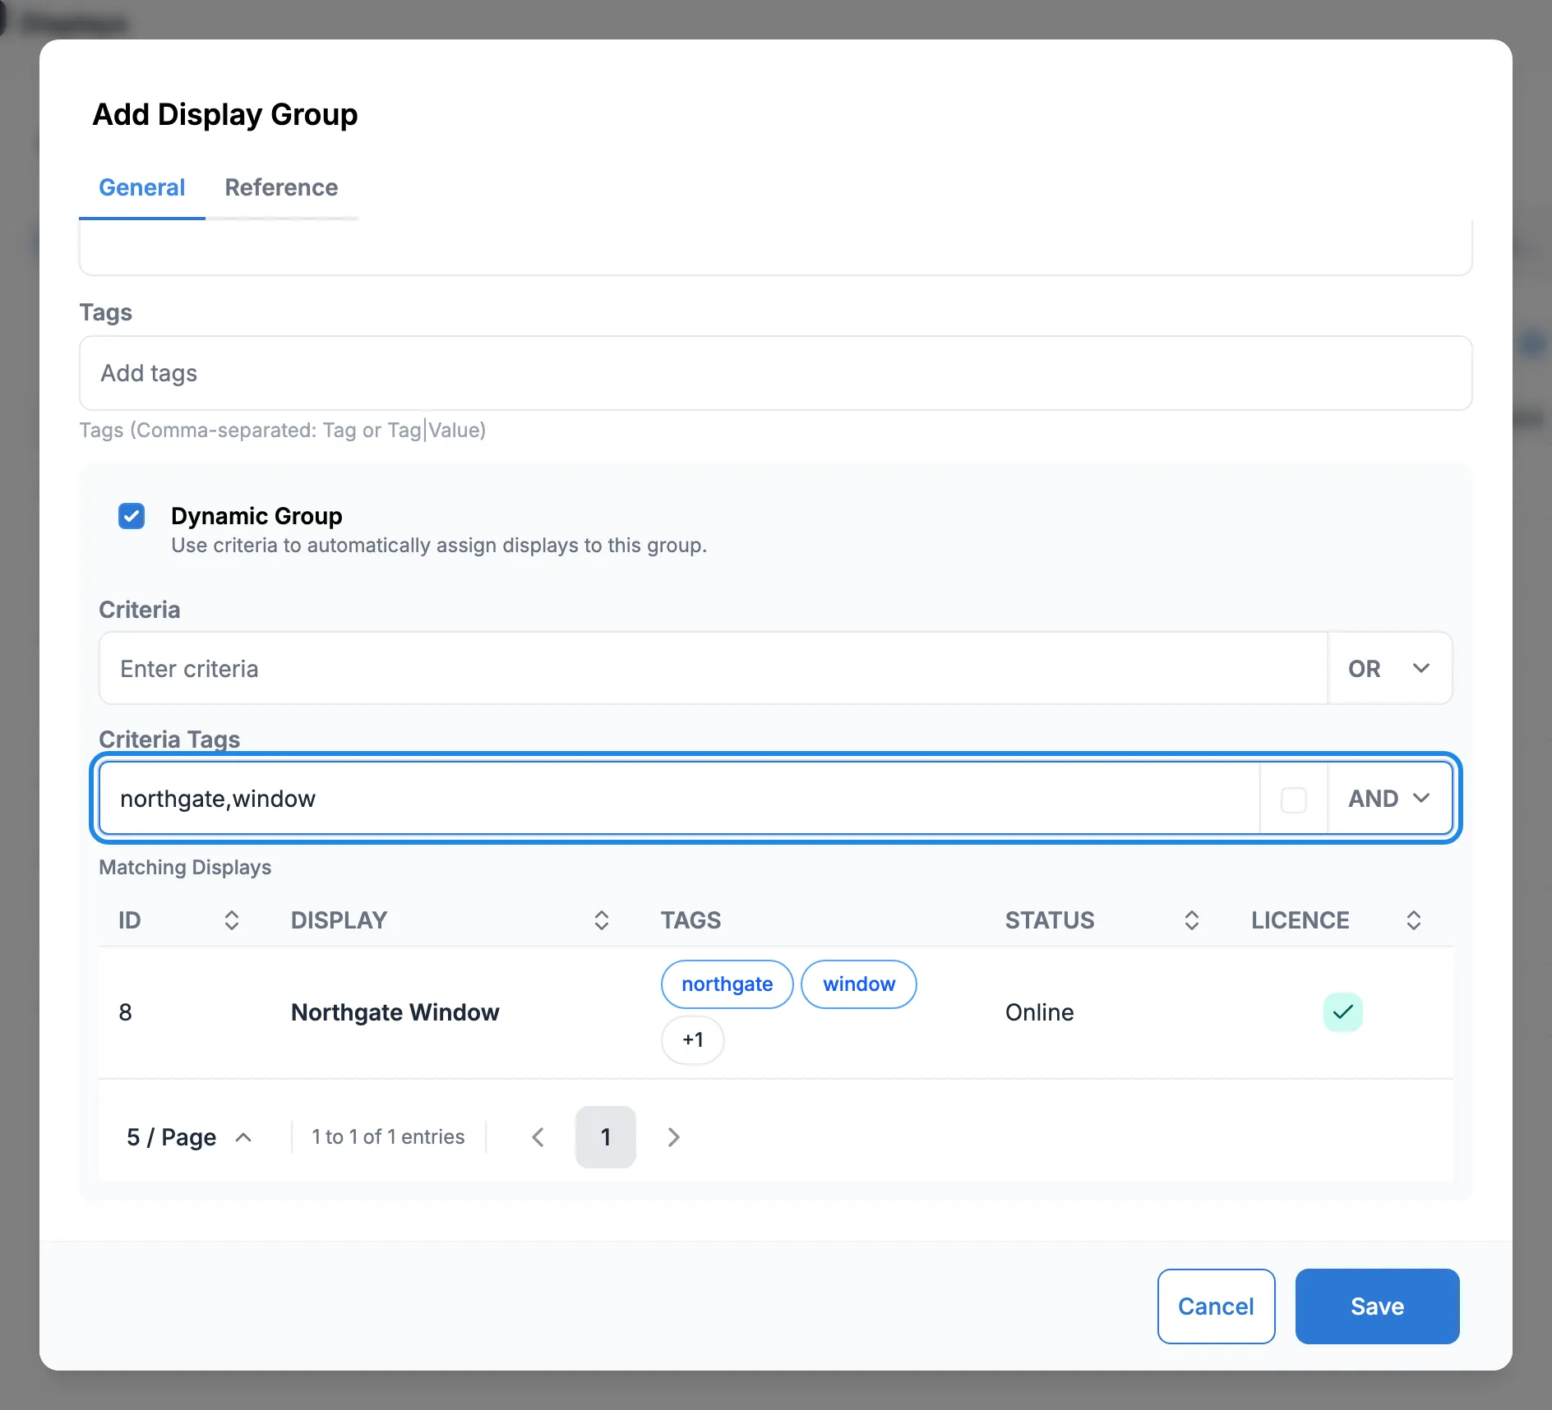The image size is (1552, 1410).
Task: Click the northgate tag chip
Action: (x=727, y=984)
